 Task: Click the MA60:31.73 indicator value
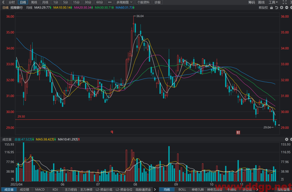125,7
